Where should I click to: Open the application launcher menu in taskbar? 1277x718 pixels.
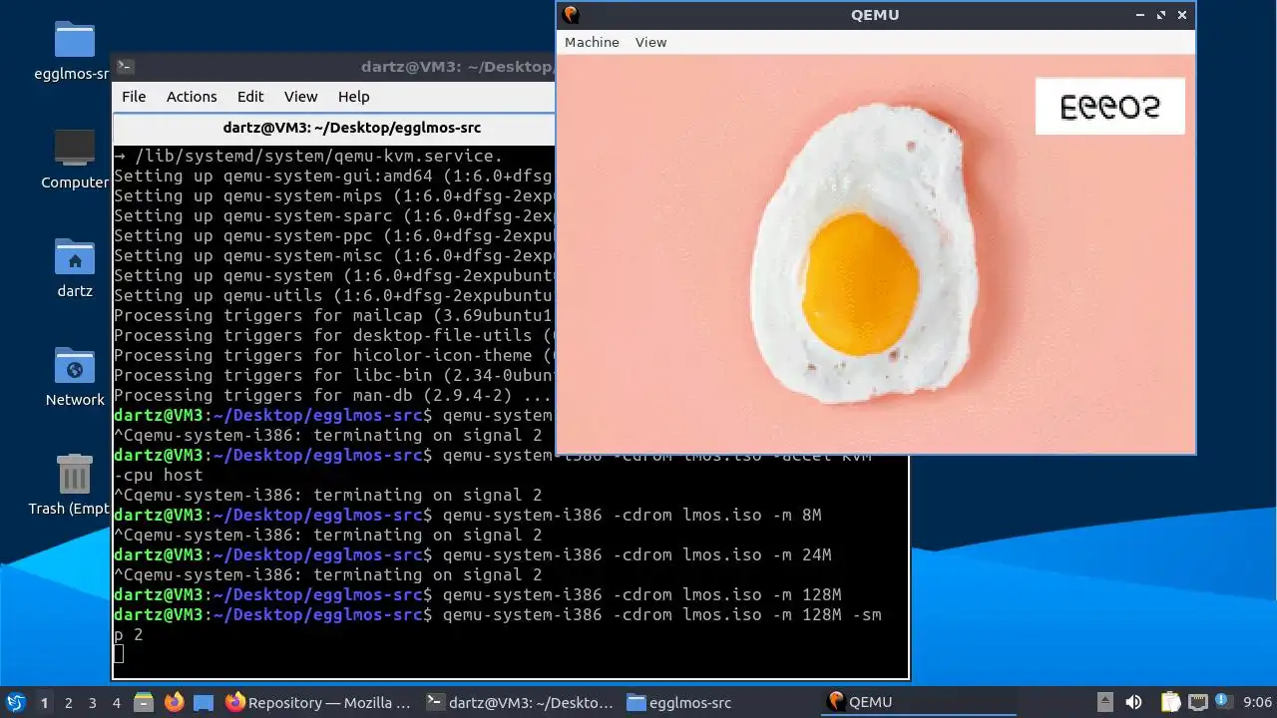(16, 702)
